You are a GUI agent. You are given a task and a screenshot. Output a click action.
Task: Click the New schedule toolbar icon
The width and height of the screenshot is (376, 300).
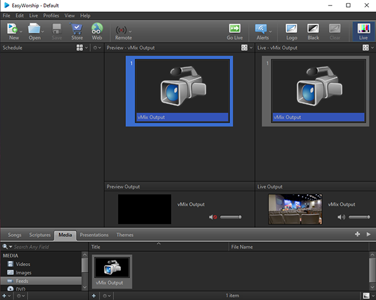point(13,29)
